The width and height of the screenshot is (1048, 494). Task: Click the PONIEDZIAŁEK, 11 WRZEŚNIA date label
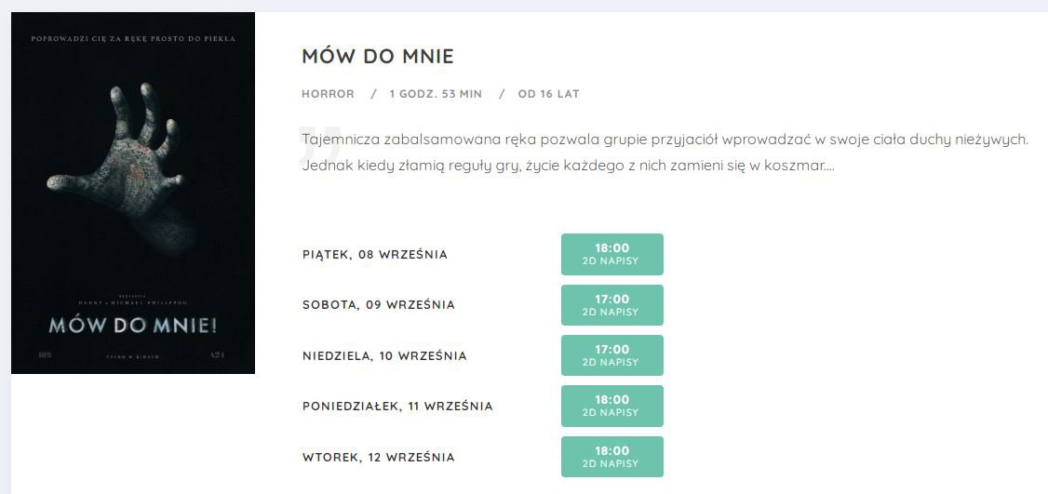(397, 407)
